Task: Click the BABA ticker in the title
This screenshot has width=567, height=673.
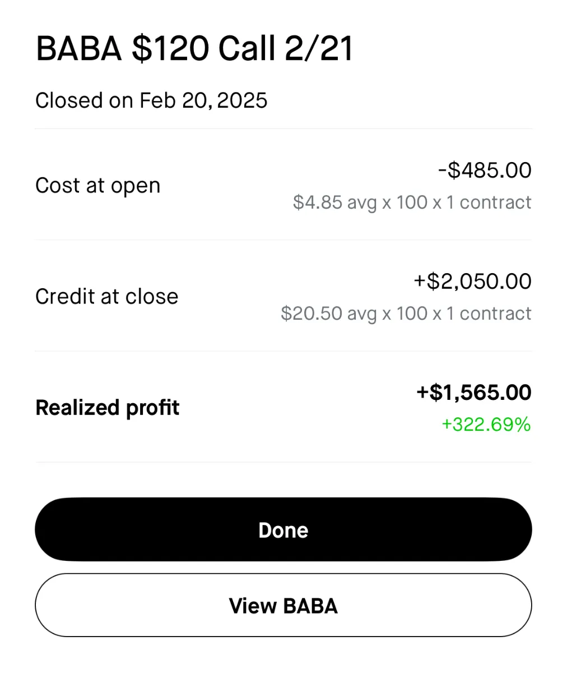Action: pyautogui.click(x=79, y=49)
